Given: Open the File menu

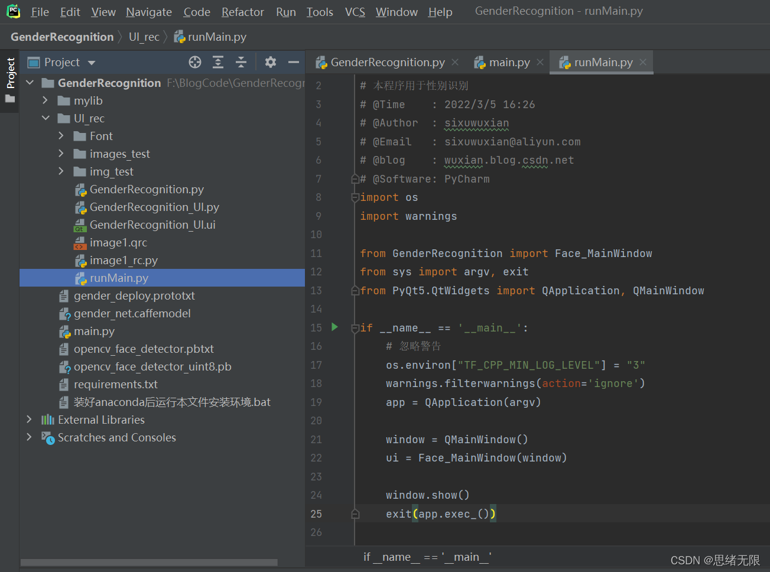Looking at the screenshot, I should [x=40, y=12].
